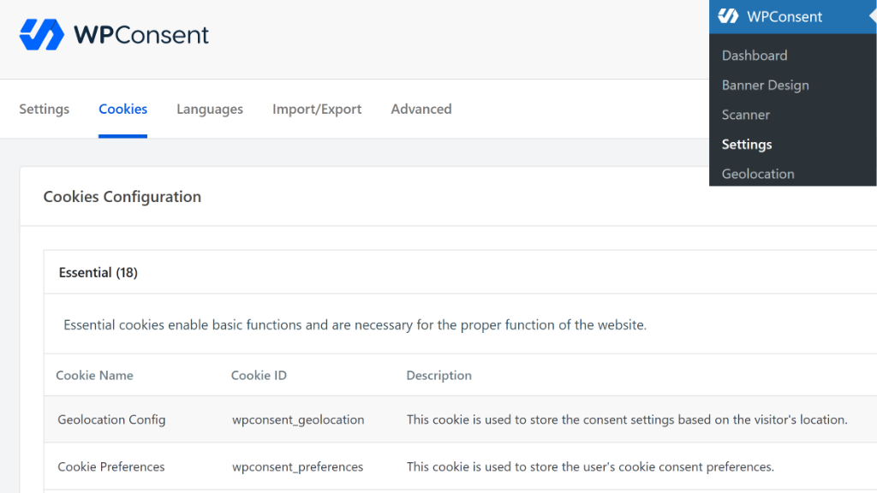Click the WPConsent icon in the admin sidebar
Viewport: 877px width, 493px height.
(731, 15)
